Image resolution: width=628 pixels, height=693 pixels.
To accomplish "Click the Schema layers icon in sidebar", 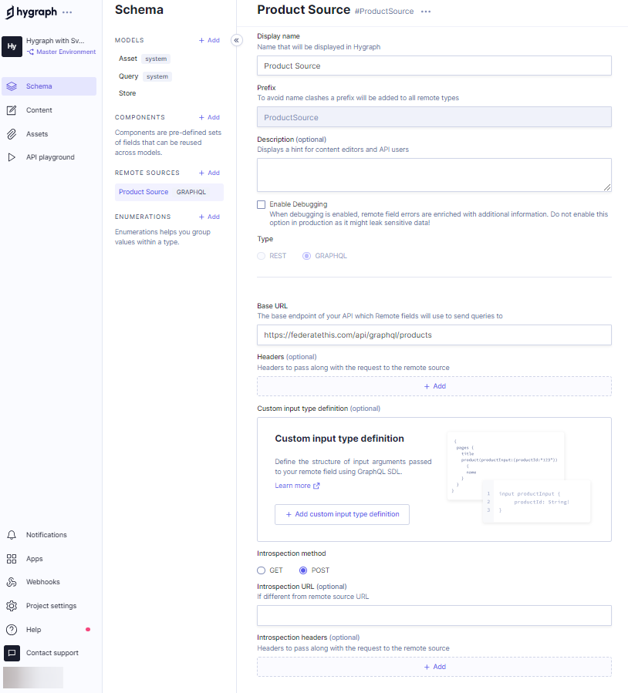I will click(x=12, y=86).
